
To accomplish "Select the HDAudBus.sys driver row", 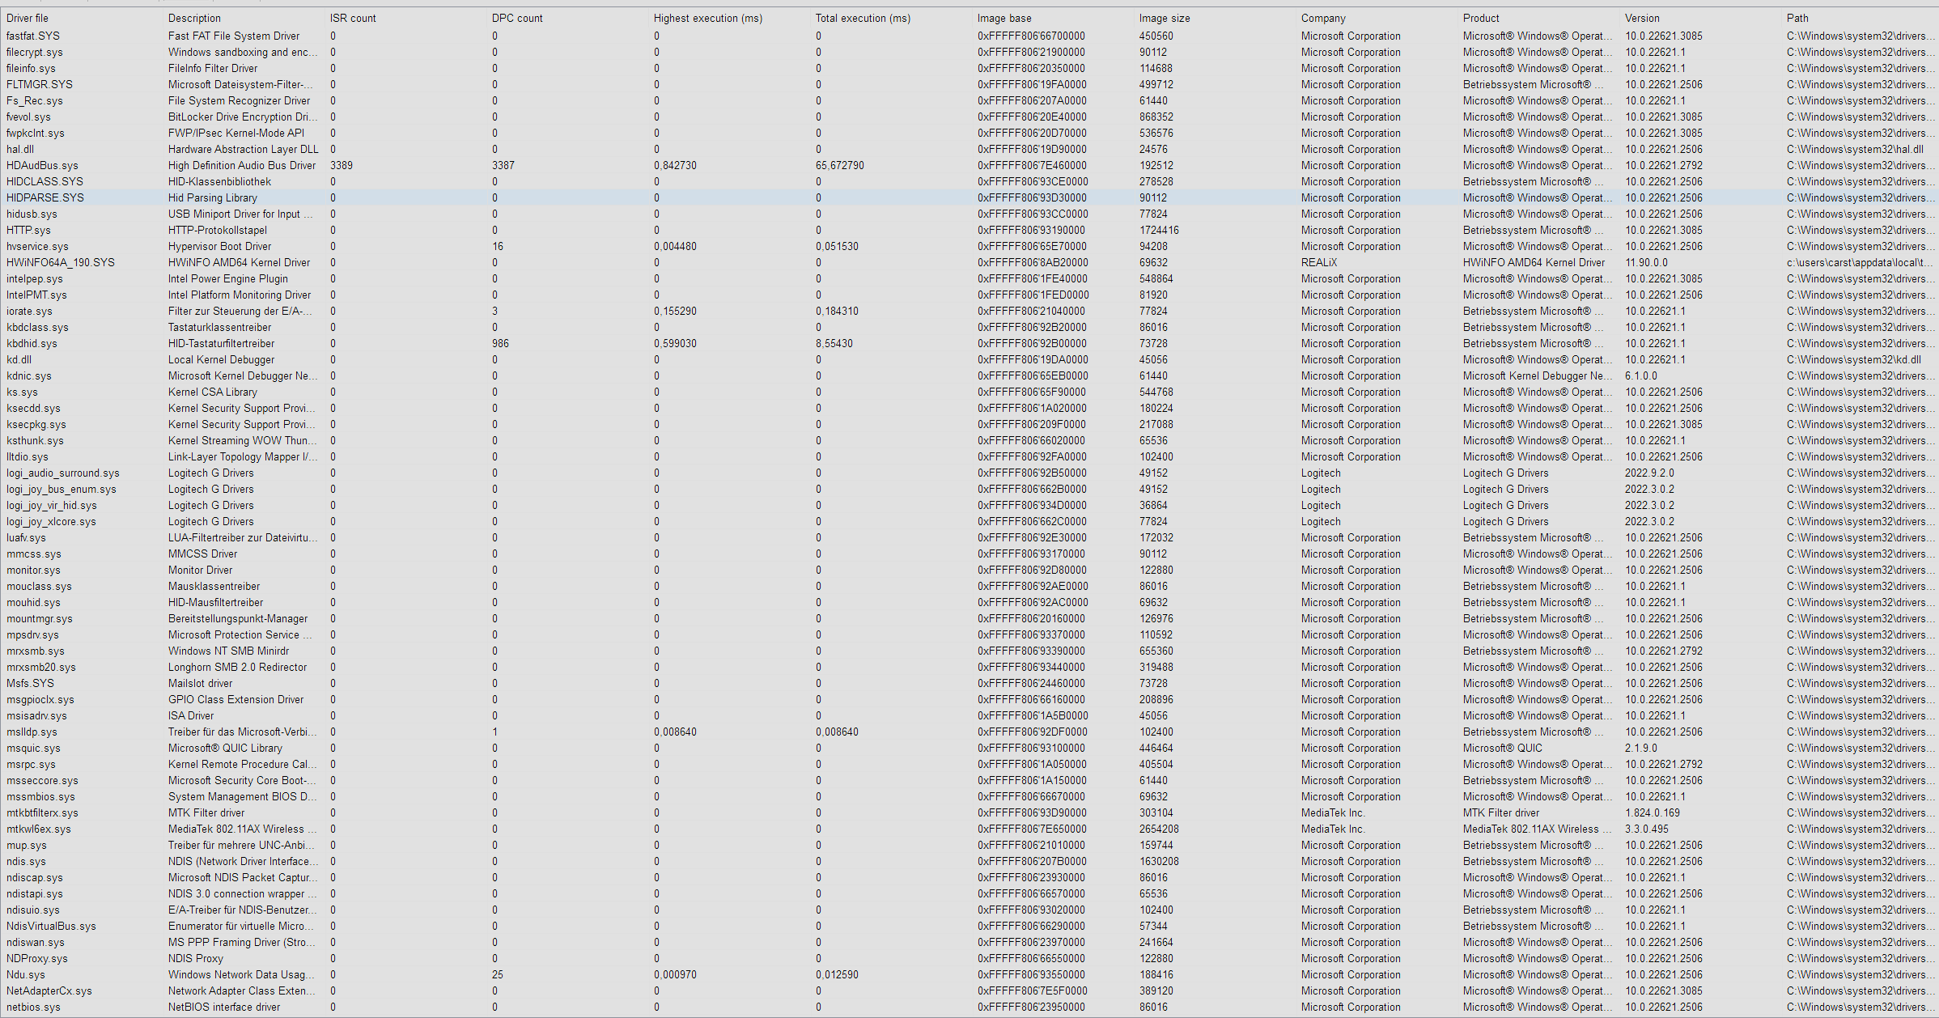I will [42, 165].
